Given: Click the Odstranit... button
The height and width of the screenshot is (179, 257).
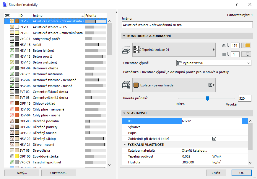Looking at the screenshot, I should pyautogui.click(x=59, y=173).
